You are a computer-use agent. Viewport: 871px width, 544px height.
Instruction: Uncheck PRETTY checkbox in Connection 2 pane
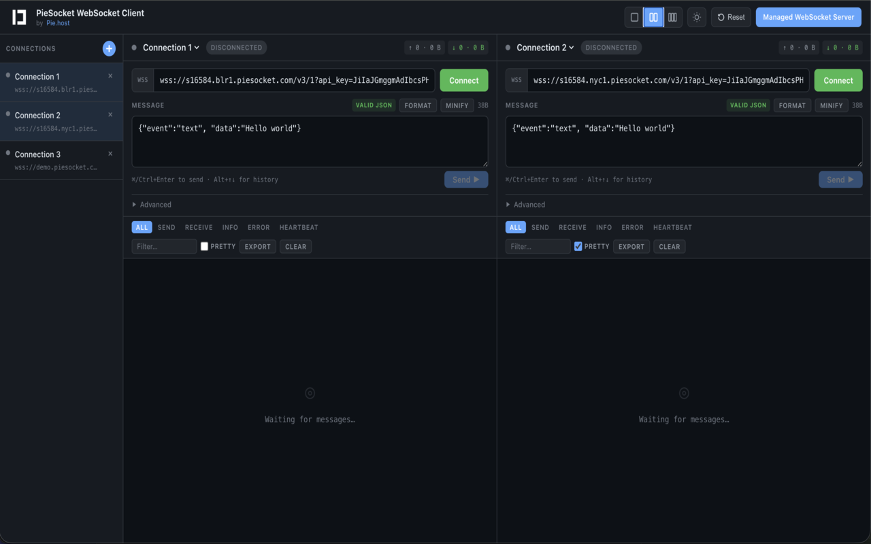point(578,246)
